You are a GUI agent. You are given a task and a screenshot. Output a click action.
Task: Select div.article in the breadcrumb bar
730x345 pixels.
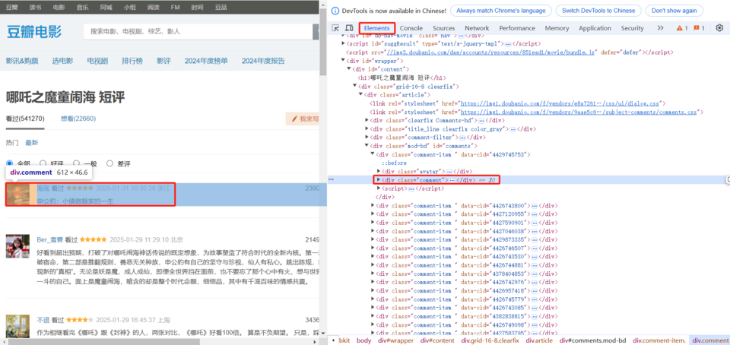(538, 340)
